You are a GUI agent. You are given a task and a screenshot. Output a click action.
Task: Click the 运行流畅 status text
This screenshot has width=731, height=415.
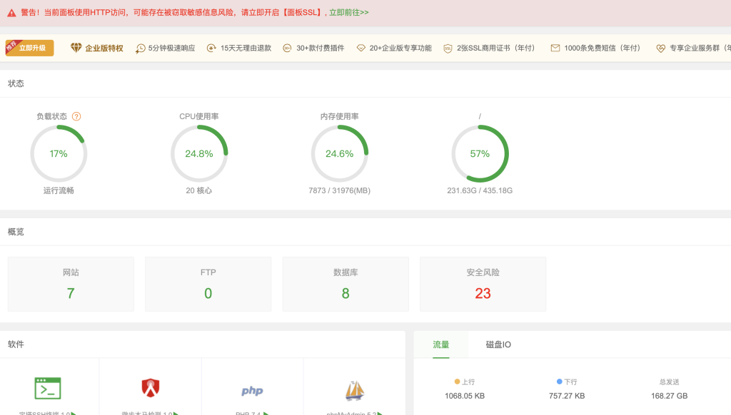[59, 190]
